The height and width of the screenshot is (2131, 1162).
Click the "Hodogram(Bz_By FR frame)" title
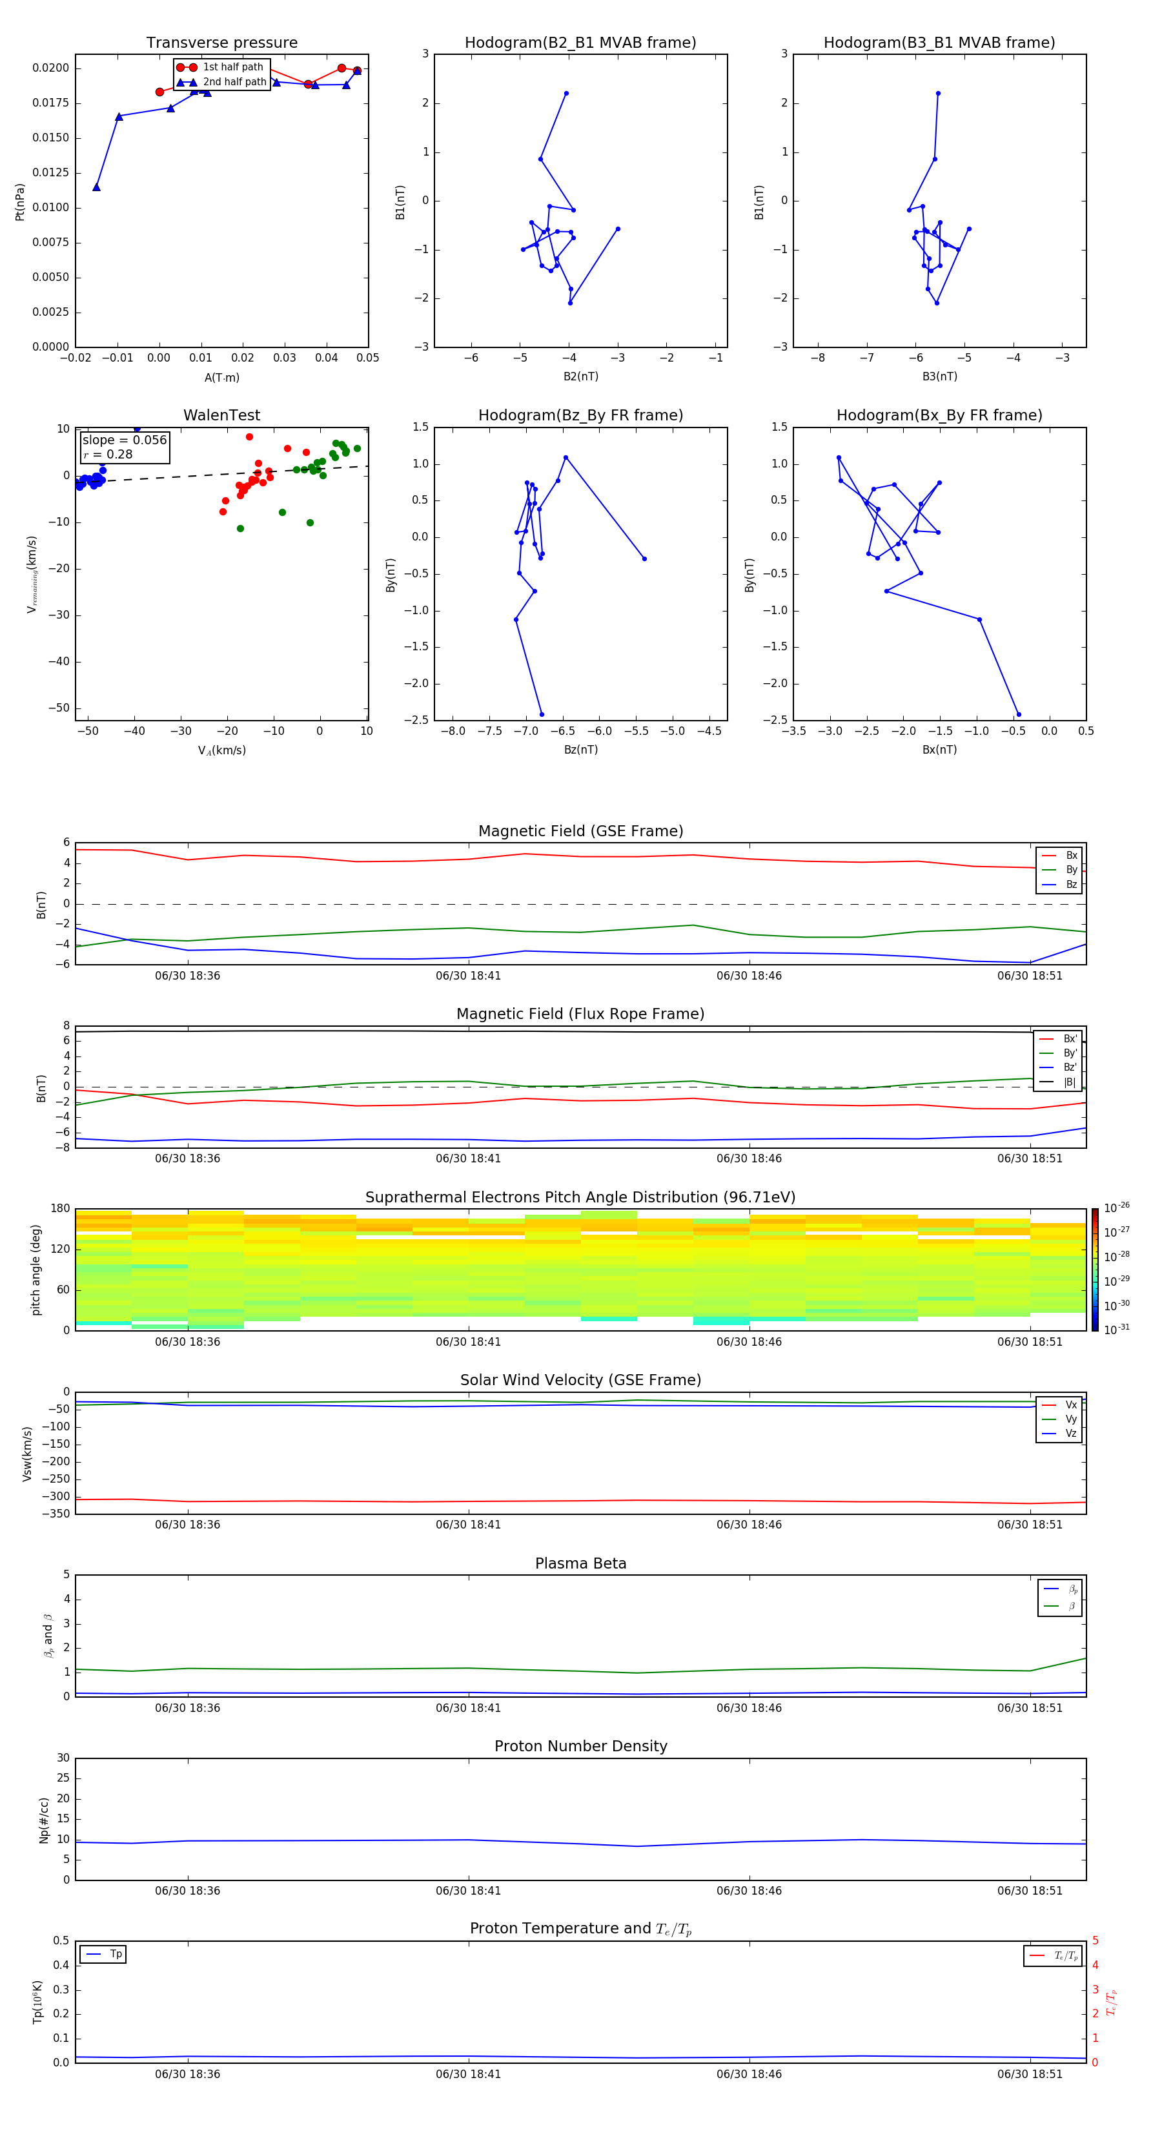580,415
